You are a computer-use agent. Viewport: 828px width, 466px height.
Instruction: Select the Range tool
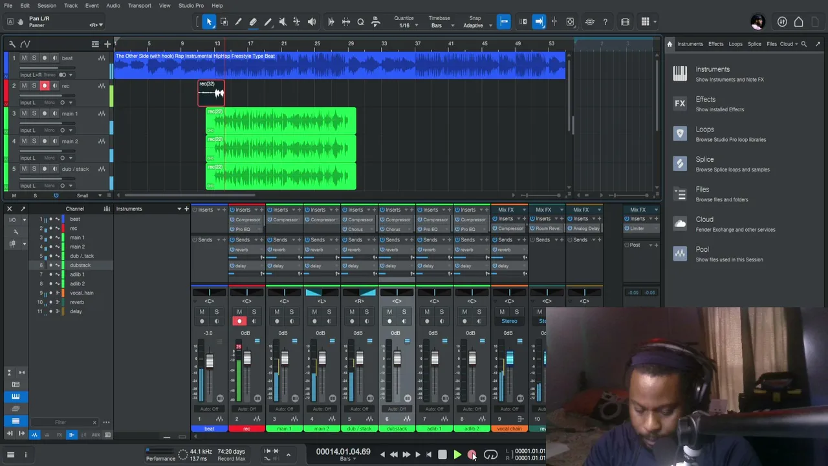tap(224, 22)
